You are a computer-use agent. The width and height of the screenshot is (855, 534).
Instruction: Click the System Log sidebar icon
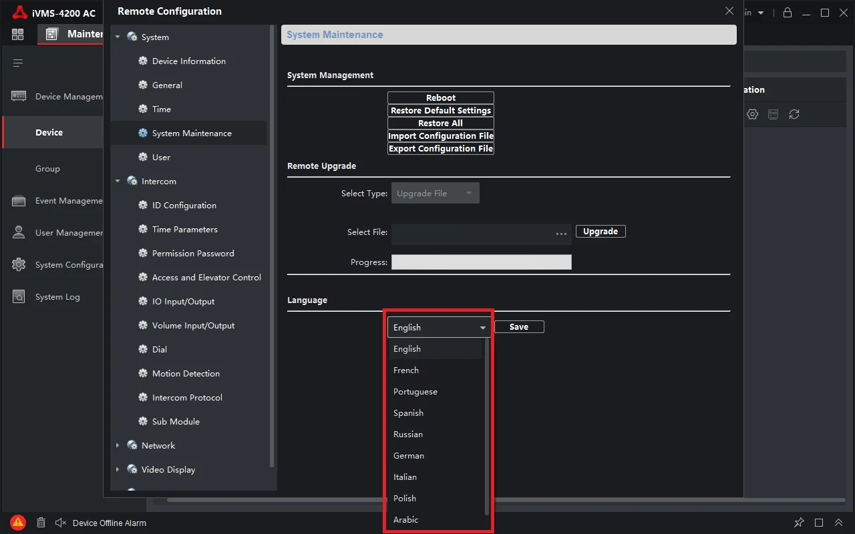pos(19,296)
